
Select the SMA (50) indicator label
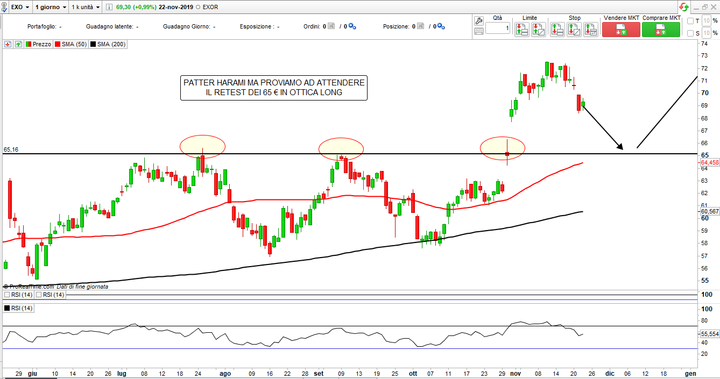[70, 44]
